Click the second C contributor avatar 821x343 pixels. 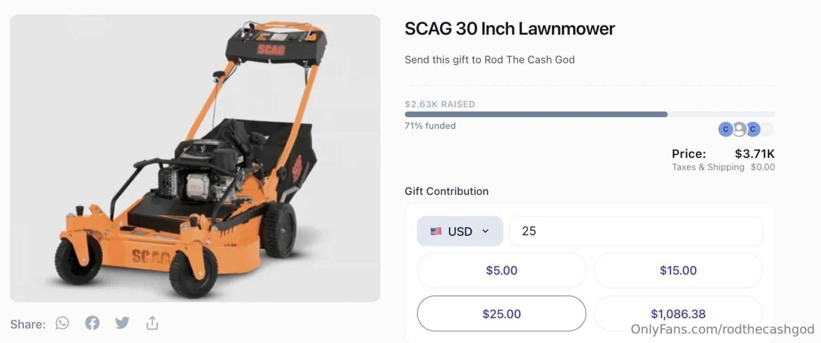click(753, 129)
